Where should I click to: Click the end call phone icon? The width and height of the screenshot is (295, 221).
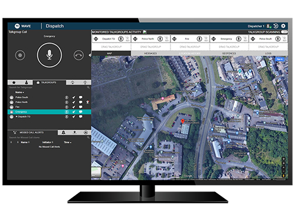coord(78,55)
